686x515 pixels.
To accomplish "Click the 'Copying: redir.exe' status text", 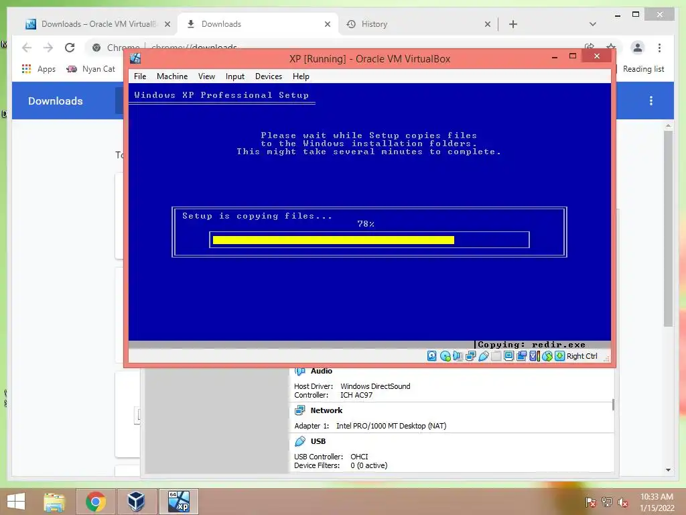I will 531,345.
